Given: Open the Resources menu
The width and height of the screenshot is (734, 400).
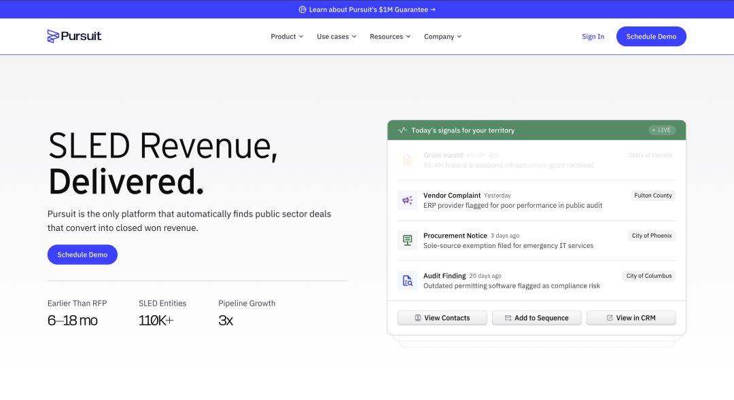Looking at the screenshot, I should pos(390,37).
